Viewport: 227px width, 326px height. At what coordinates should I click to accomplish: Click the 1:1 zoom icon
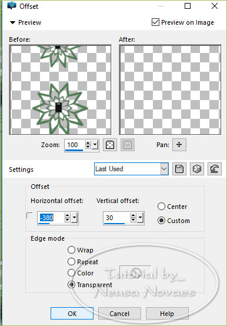pos(127,145)
